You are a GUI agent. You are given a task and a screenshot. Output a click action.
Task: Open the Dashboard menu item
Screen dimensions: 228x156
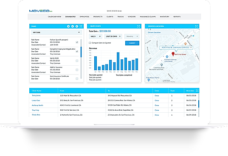pyautogui.click(x=70, y=17)
